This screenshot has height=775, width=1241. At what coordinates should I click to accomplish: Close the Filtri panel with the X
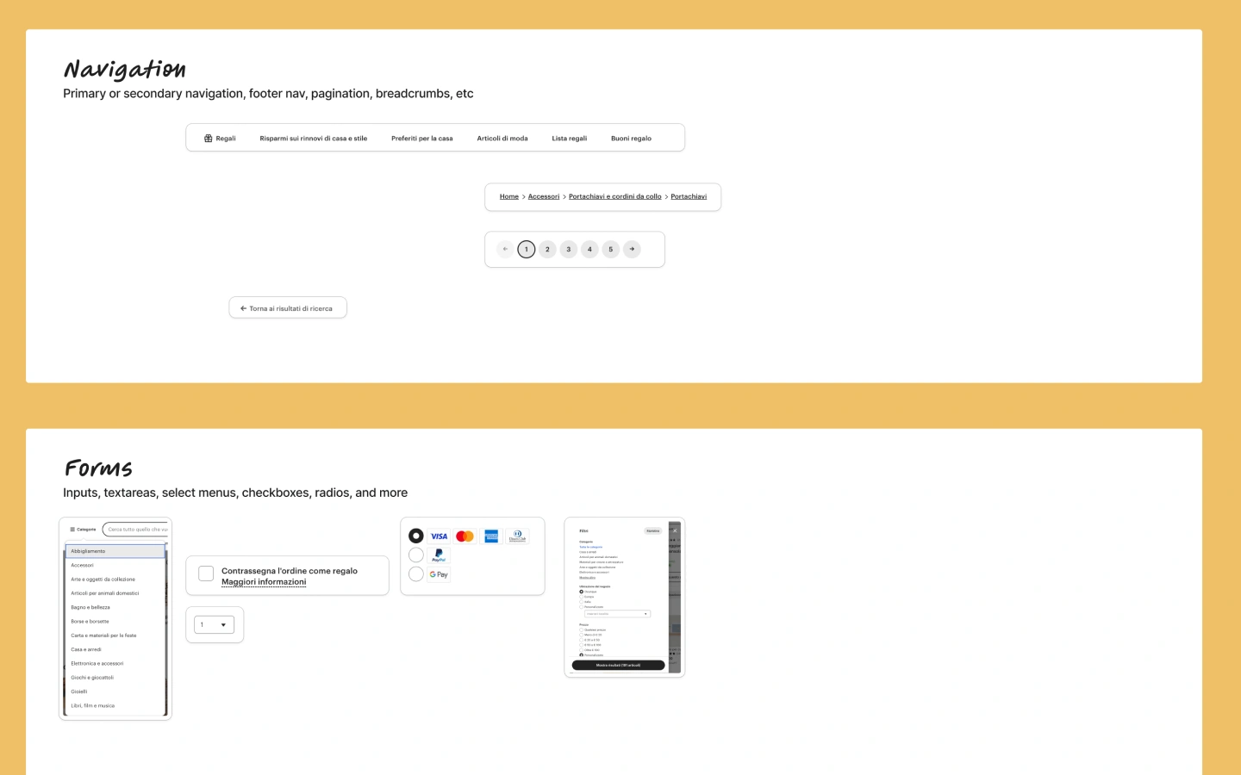[x=675, y=530]
